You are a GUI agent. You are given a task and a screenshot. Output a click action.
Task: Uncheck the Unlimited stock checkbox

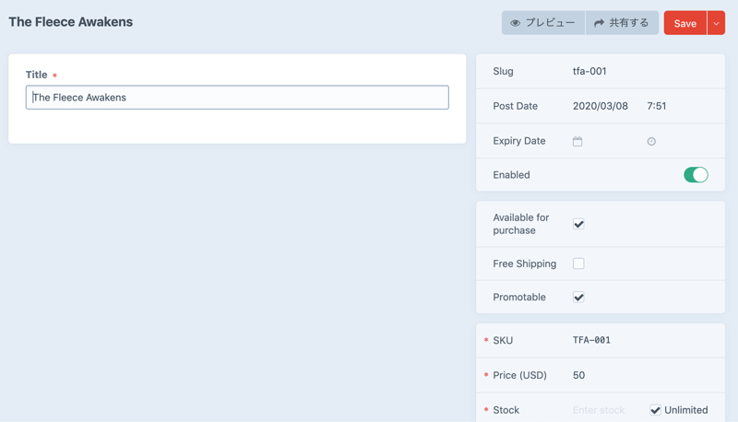tap(655, 410)
